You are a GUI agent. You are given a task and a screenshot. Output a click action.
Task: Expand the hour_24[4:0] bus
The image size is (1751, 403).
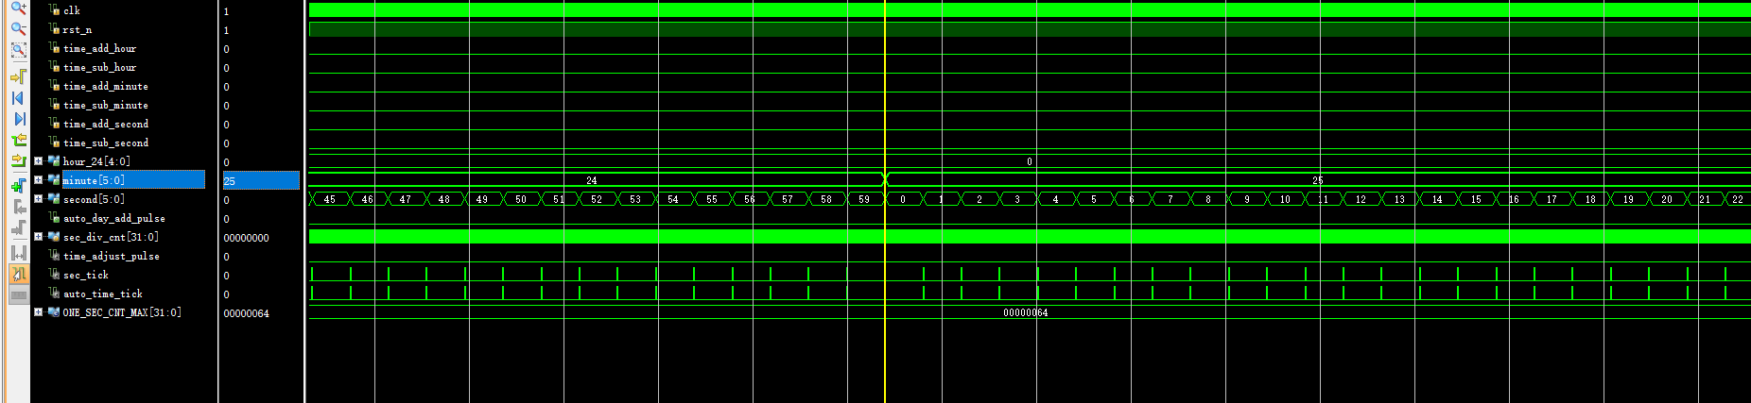click(x=38, y=161)
